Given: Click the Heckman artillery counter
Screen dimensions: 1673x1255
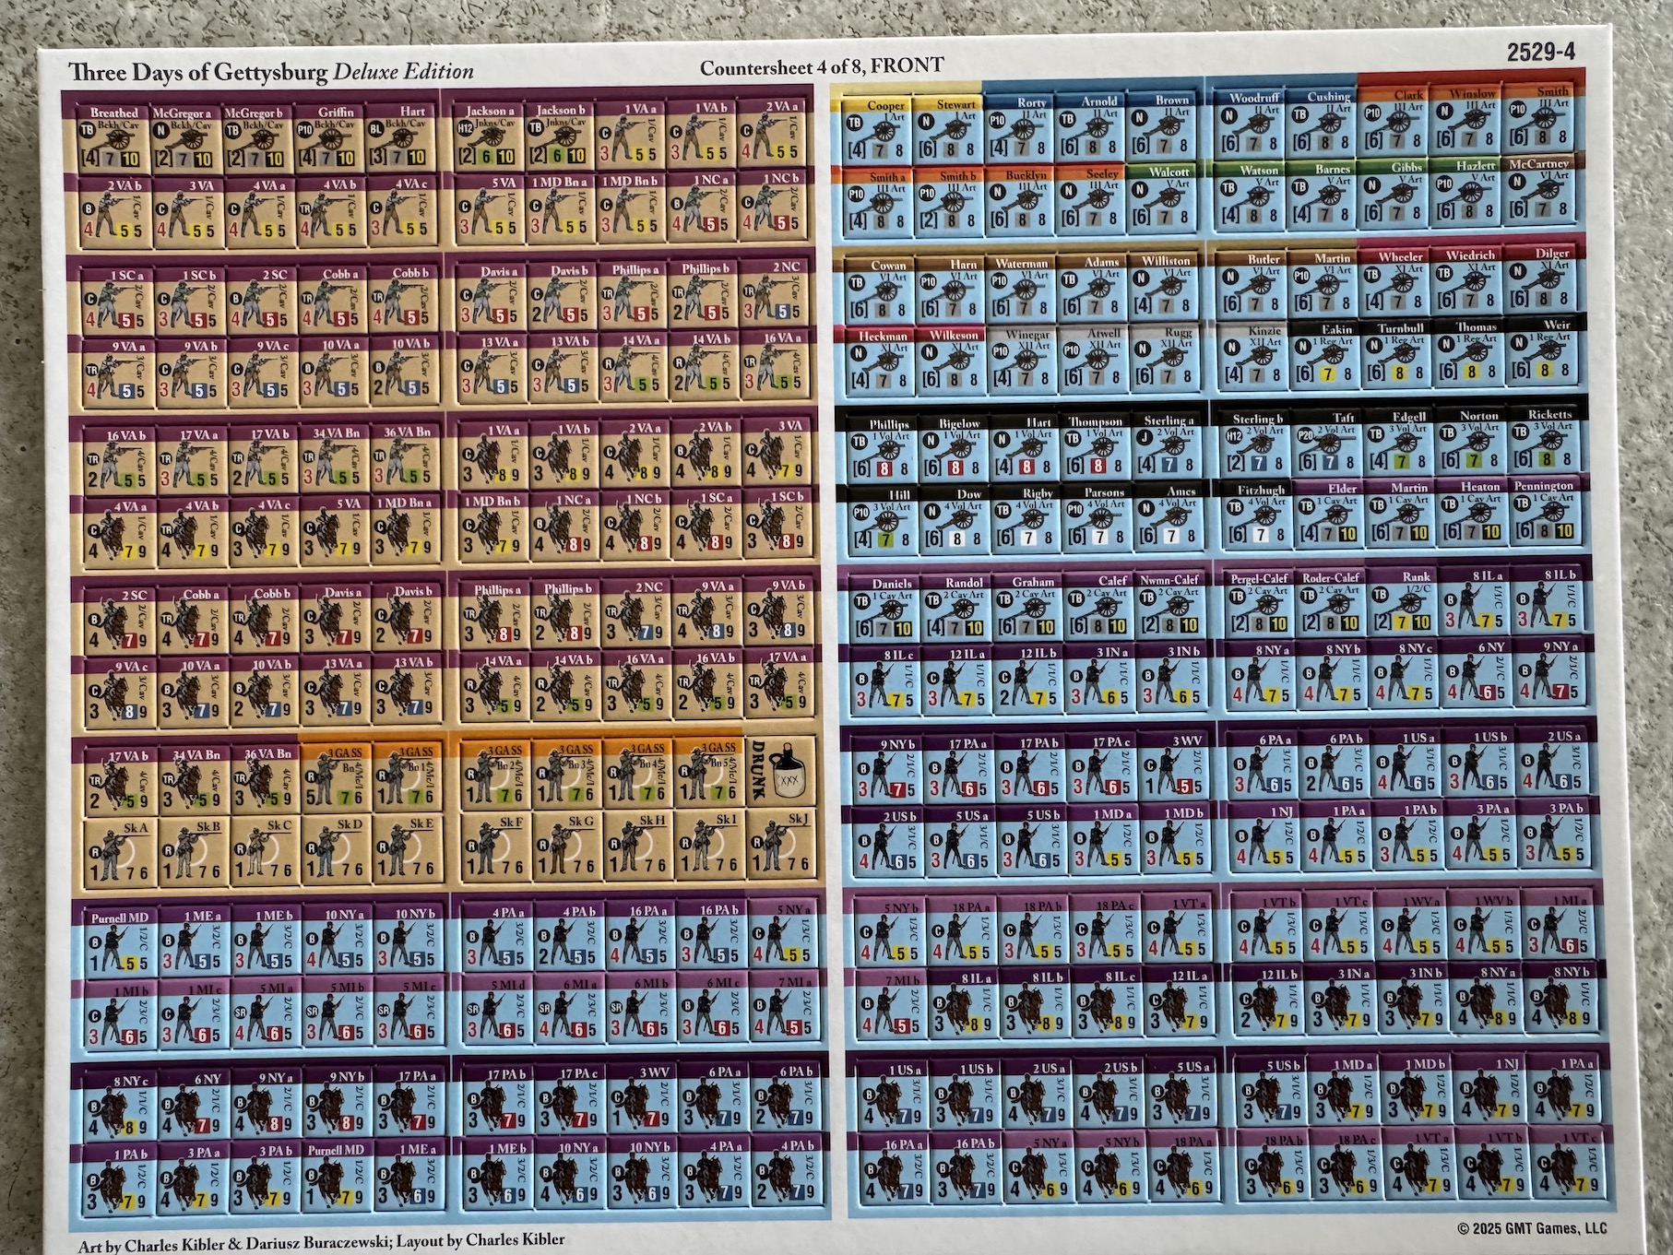Looking at the screenshot, I should [882, 361].
